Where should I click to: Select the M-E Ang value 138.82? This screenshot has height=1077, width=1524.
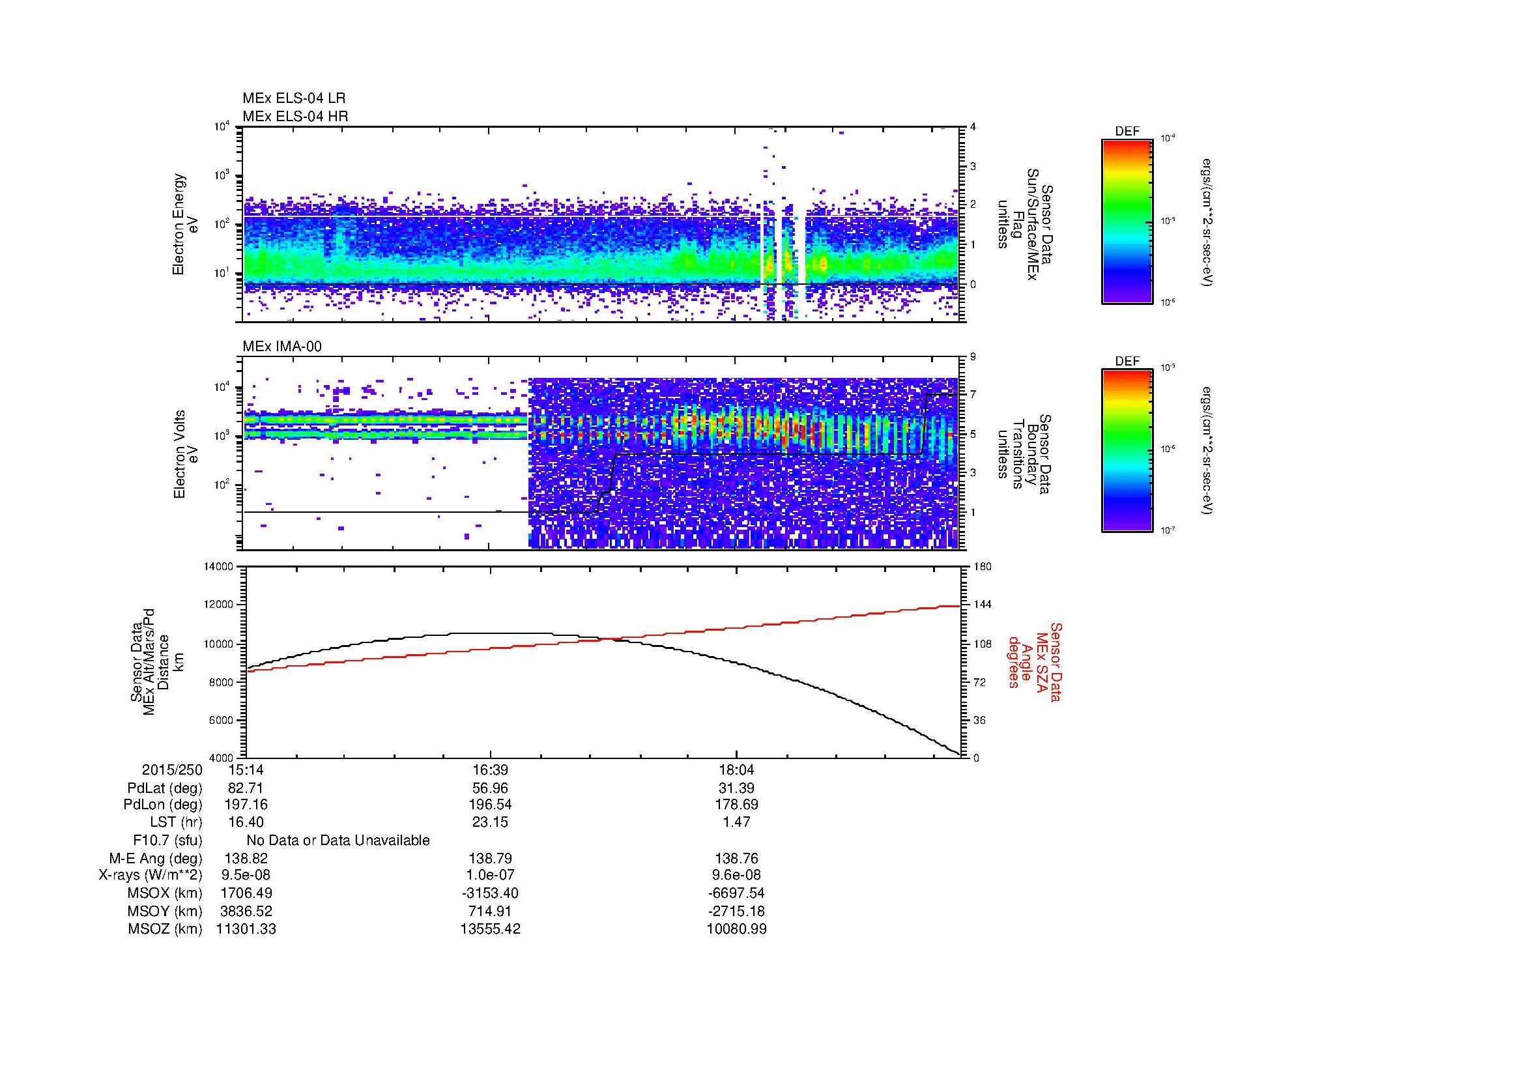click(x=246, y=858)
